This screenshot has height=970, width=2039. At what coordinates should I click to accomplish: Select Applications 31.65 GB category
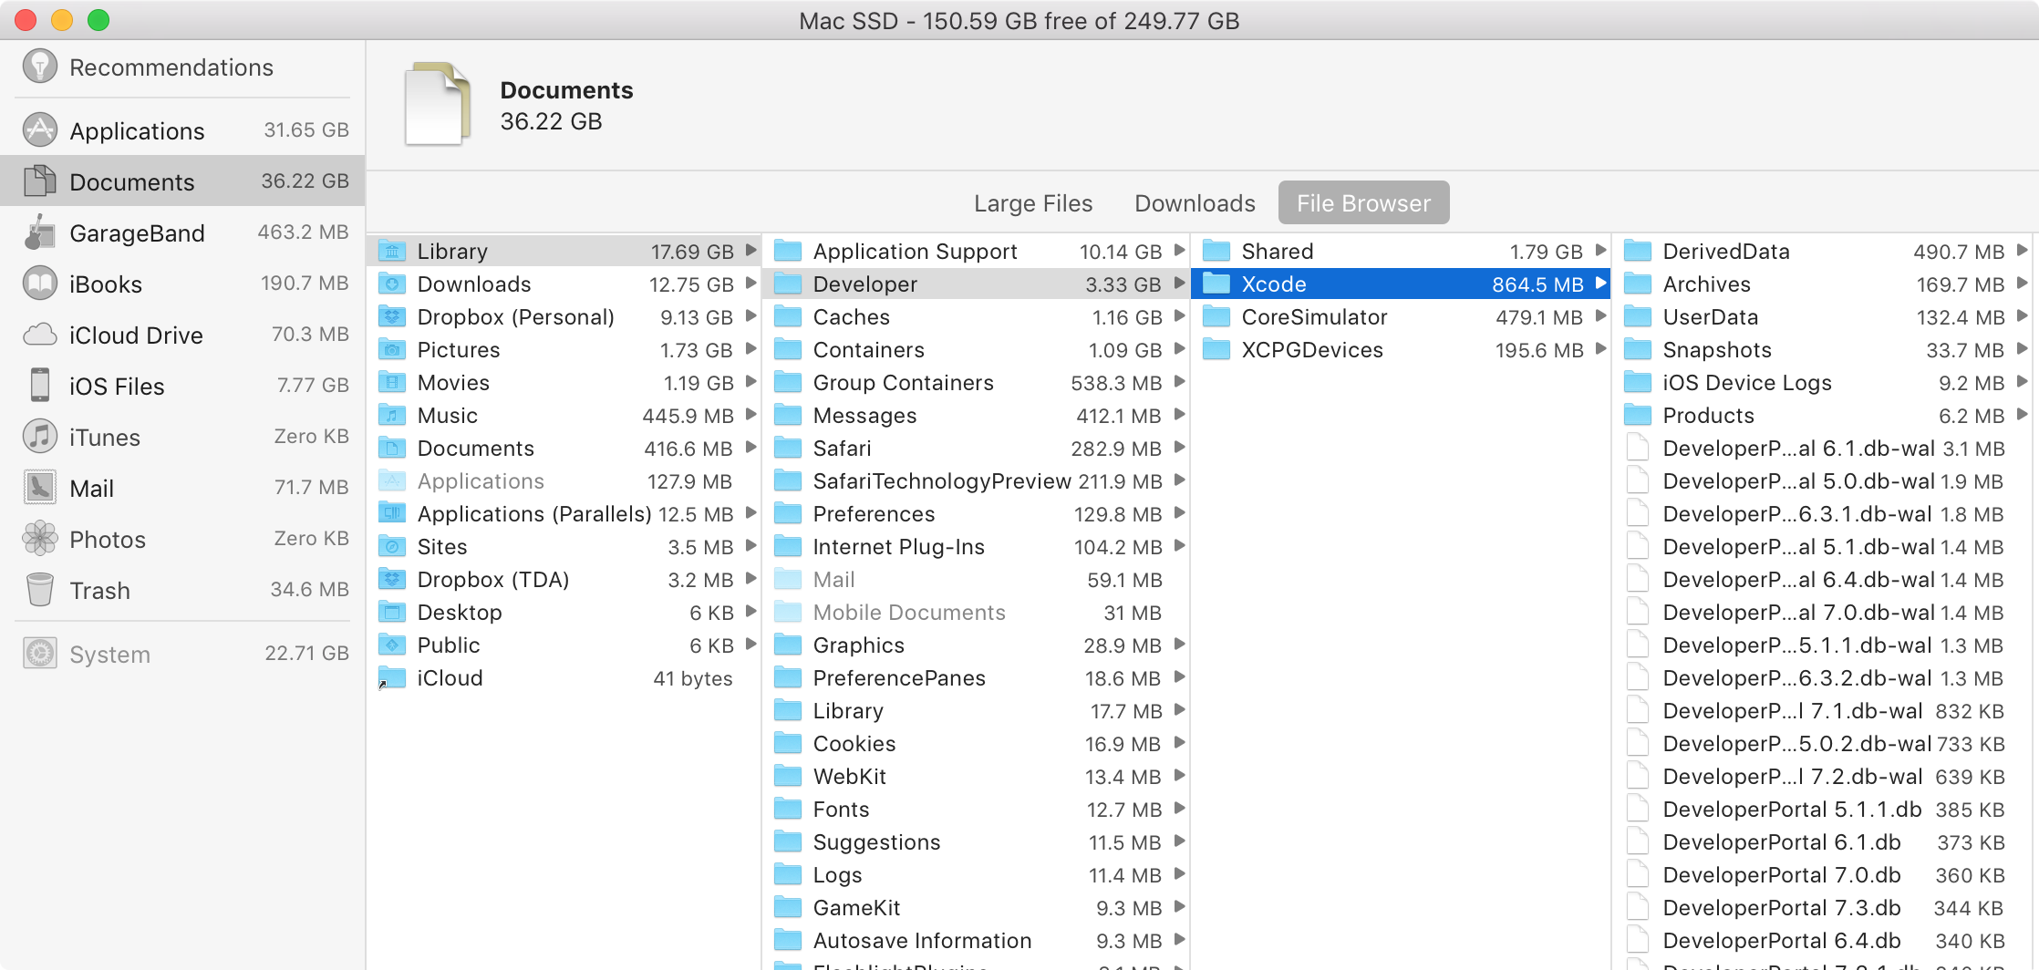pyautogui.click(x=182, y=130)
